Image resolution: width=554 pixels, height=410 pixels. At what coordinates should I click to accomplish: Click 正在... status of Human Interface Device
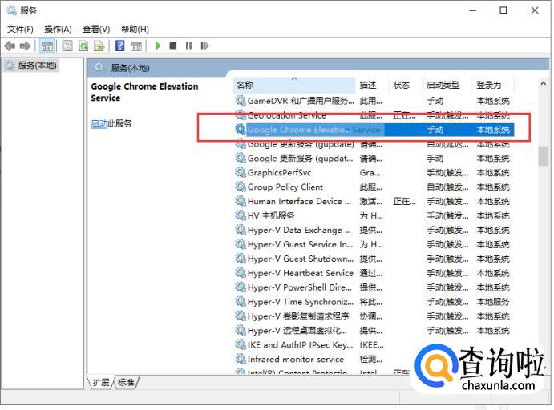[x=405, y=202]
